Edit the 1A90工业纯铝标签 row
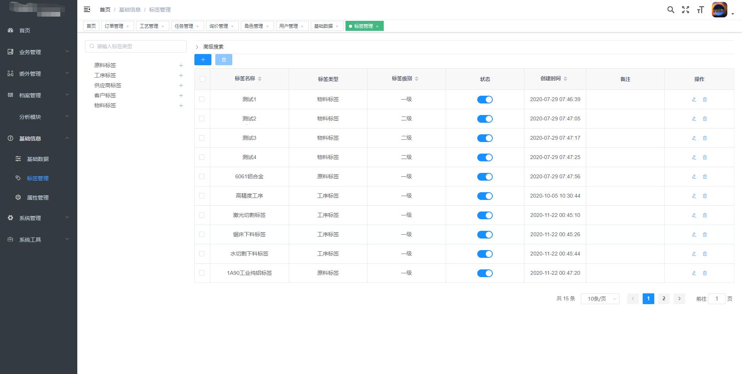The width and height of the screenshot is (742, 374). [x=694, y=273]
